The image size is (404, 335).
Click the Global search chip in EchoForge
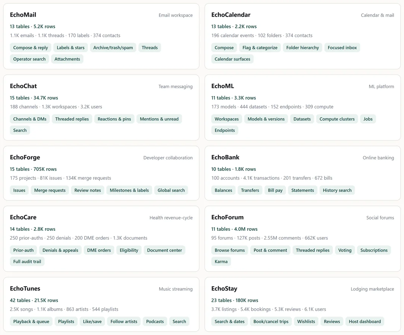[171, 190]
